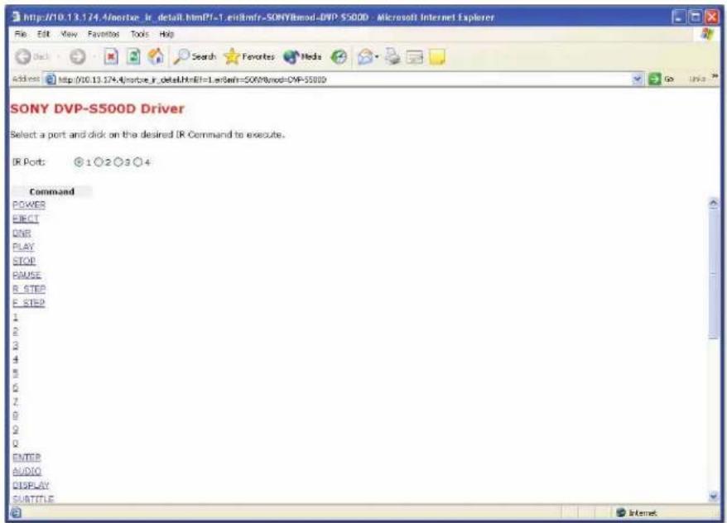This screenshot has width=727, height=523.
Task: Click the SUBTITLE command link
Action: (x=33, y=499)
